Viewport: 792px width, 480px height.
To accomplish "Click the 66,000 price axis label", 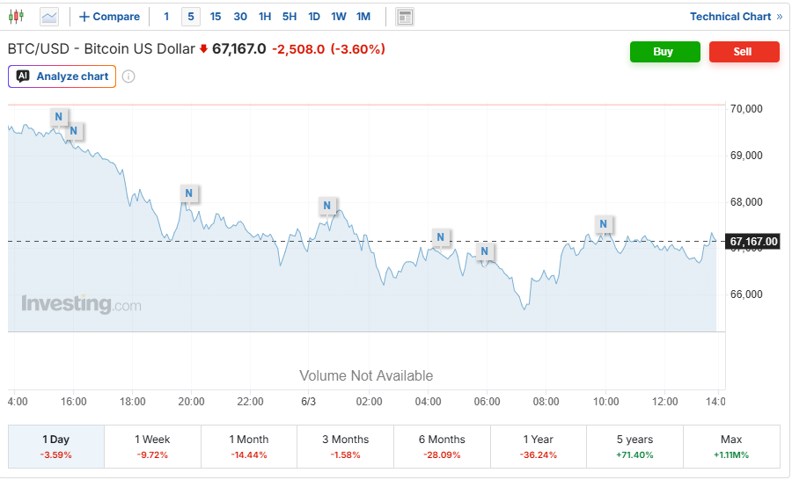I will pos(746,295).
